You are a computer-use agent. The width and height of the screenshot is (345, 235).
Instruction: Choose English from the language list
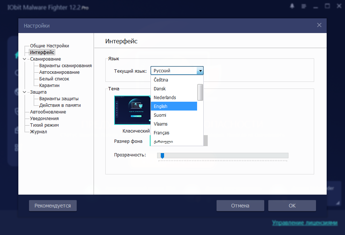[x=174, y=106]
